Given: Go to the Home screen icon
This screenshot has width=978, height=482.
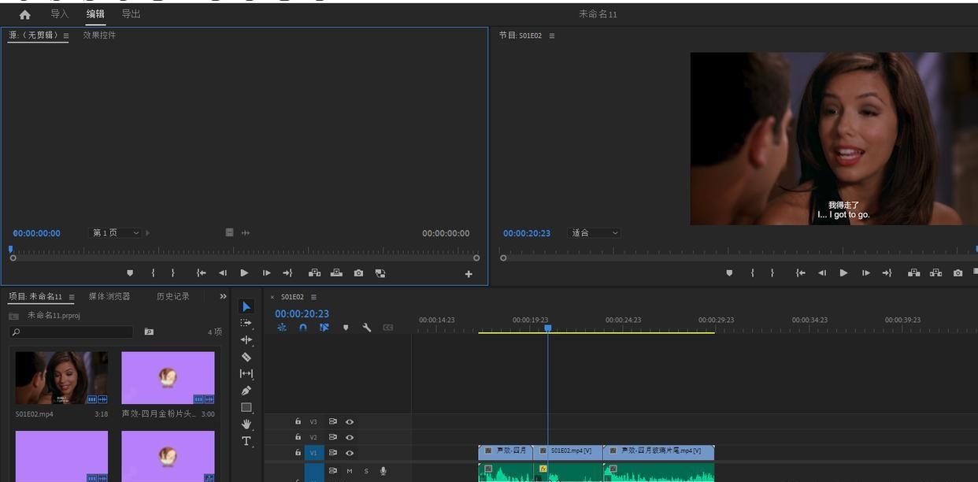Looking at the screenshot, I should pyautogui.click(x=24, y=14).
